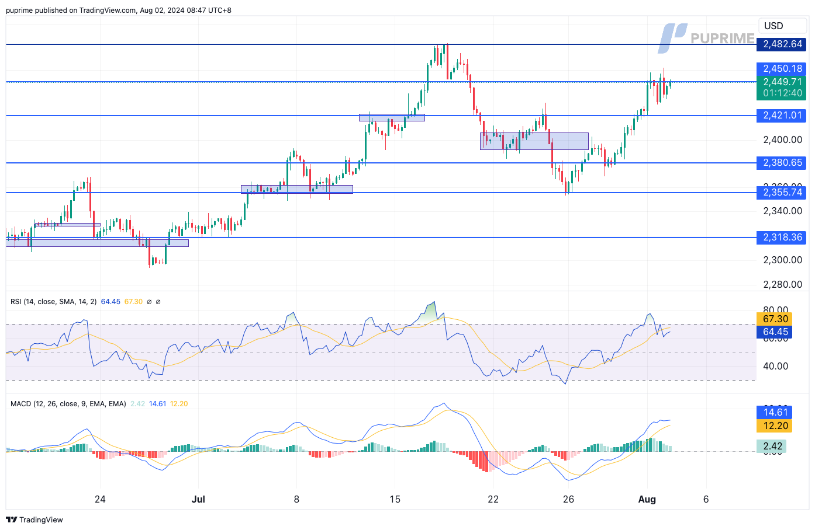Click the 40.00 tick on the RSI axis

click(775, 366)
